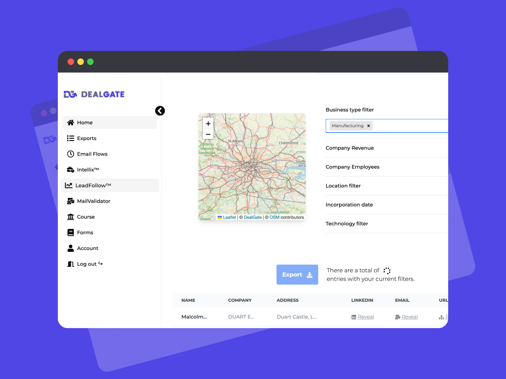Click the Exports list icon
Screen dimensions: 506x379
click(x=70, y=138)
